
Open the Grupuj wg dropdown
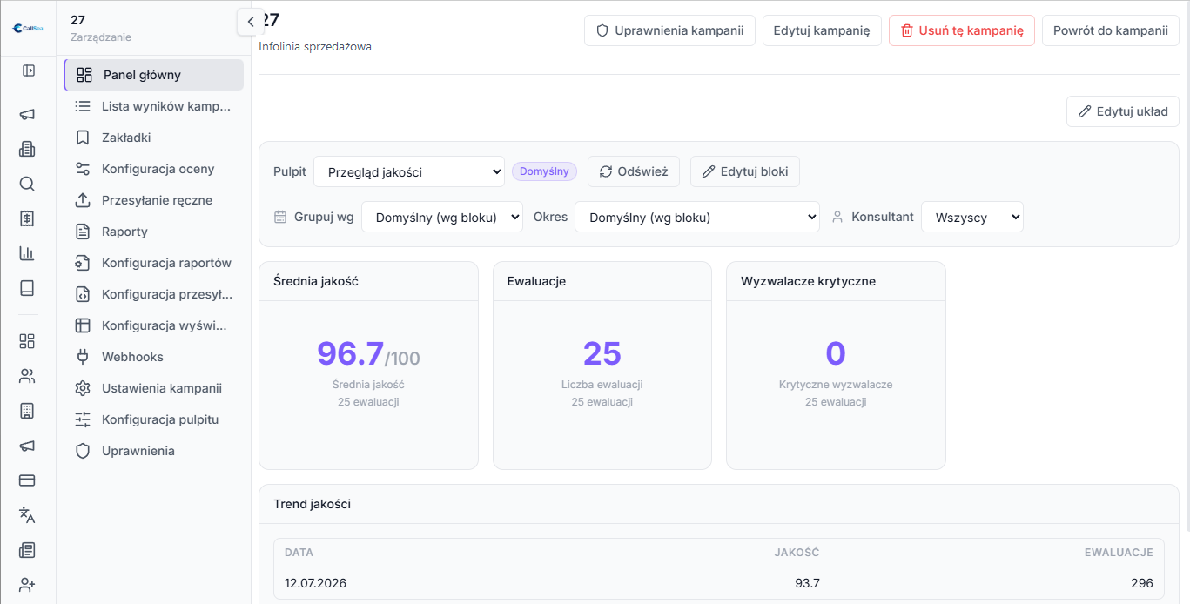pos(442,218)
